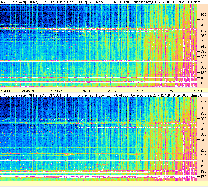Select the 20.0 frequency label on RCP chart
Image resolution: width=208 pixels, height=187 pixels.
pyautogui.click(x=203, y=68)
